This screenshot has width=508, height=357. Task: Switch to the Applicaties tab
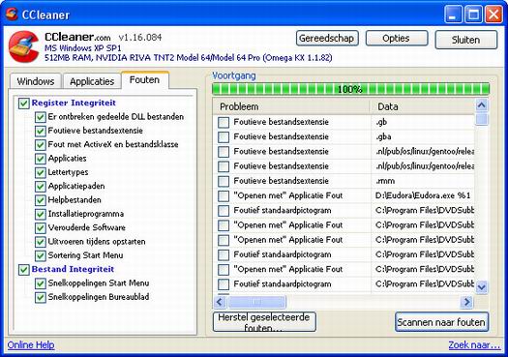[x=92, y=81]
